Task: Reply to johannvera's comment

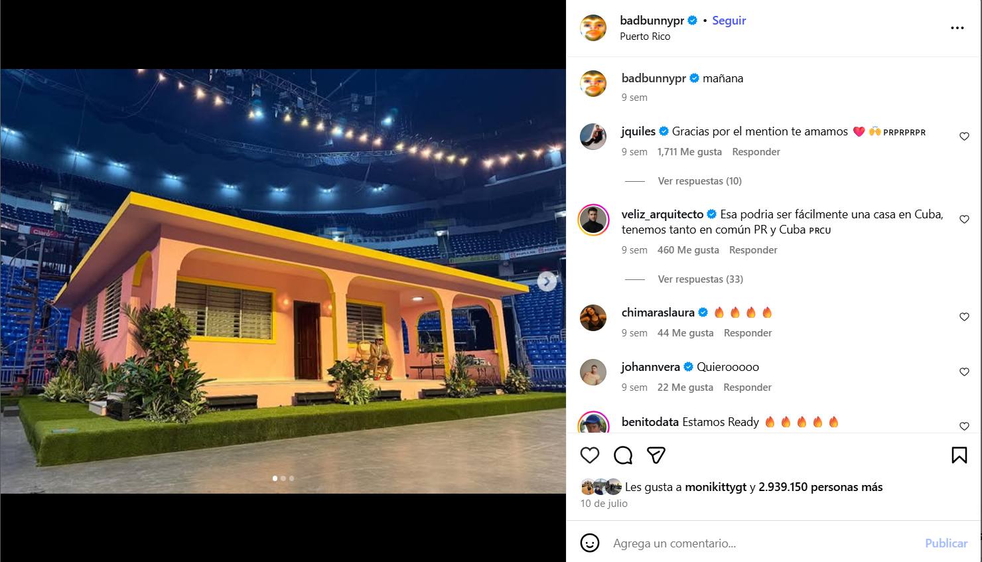Action: click(747, 387)
